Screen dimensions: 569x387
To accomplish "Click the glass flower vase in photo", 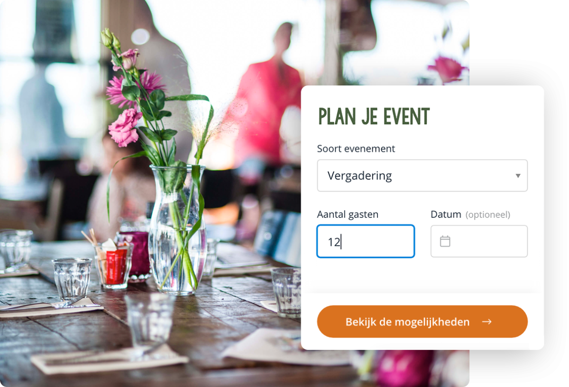I will pyautogui.click(x=177, y=228).
